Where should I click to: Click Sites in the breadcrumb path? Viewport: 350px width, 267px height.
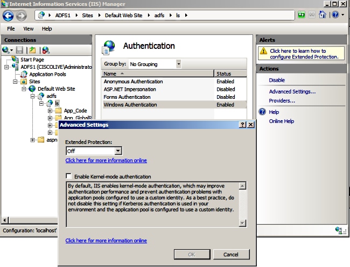coord(87,16)
